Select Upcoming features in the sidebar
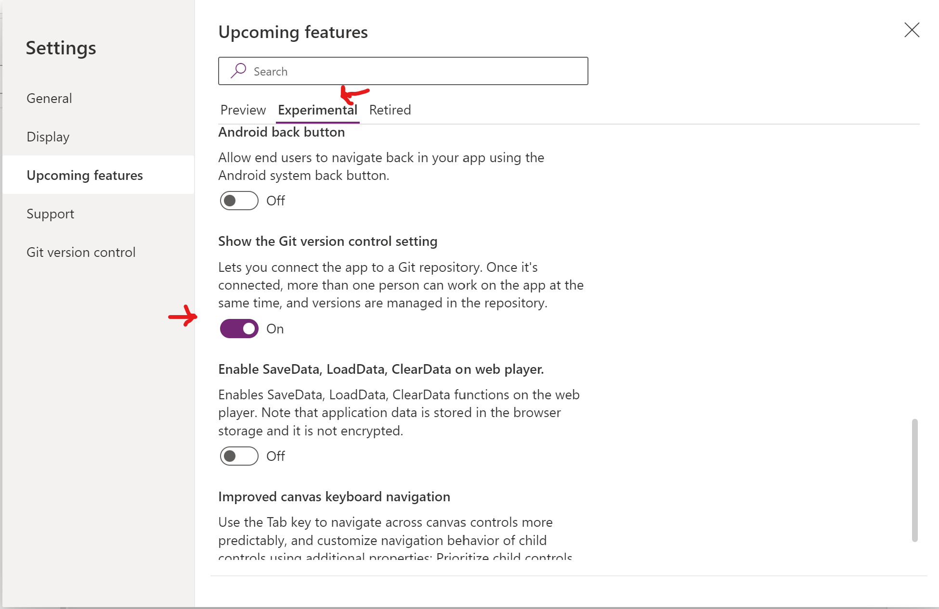The image size is (939, 609). (84, 175)
